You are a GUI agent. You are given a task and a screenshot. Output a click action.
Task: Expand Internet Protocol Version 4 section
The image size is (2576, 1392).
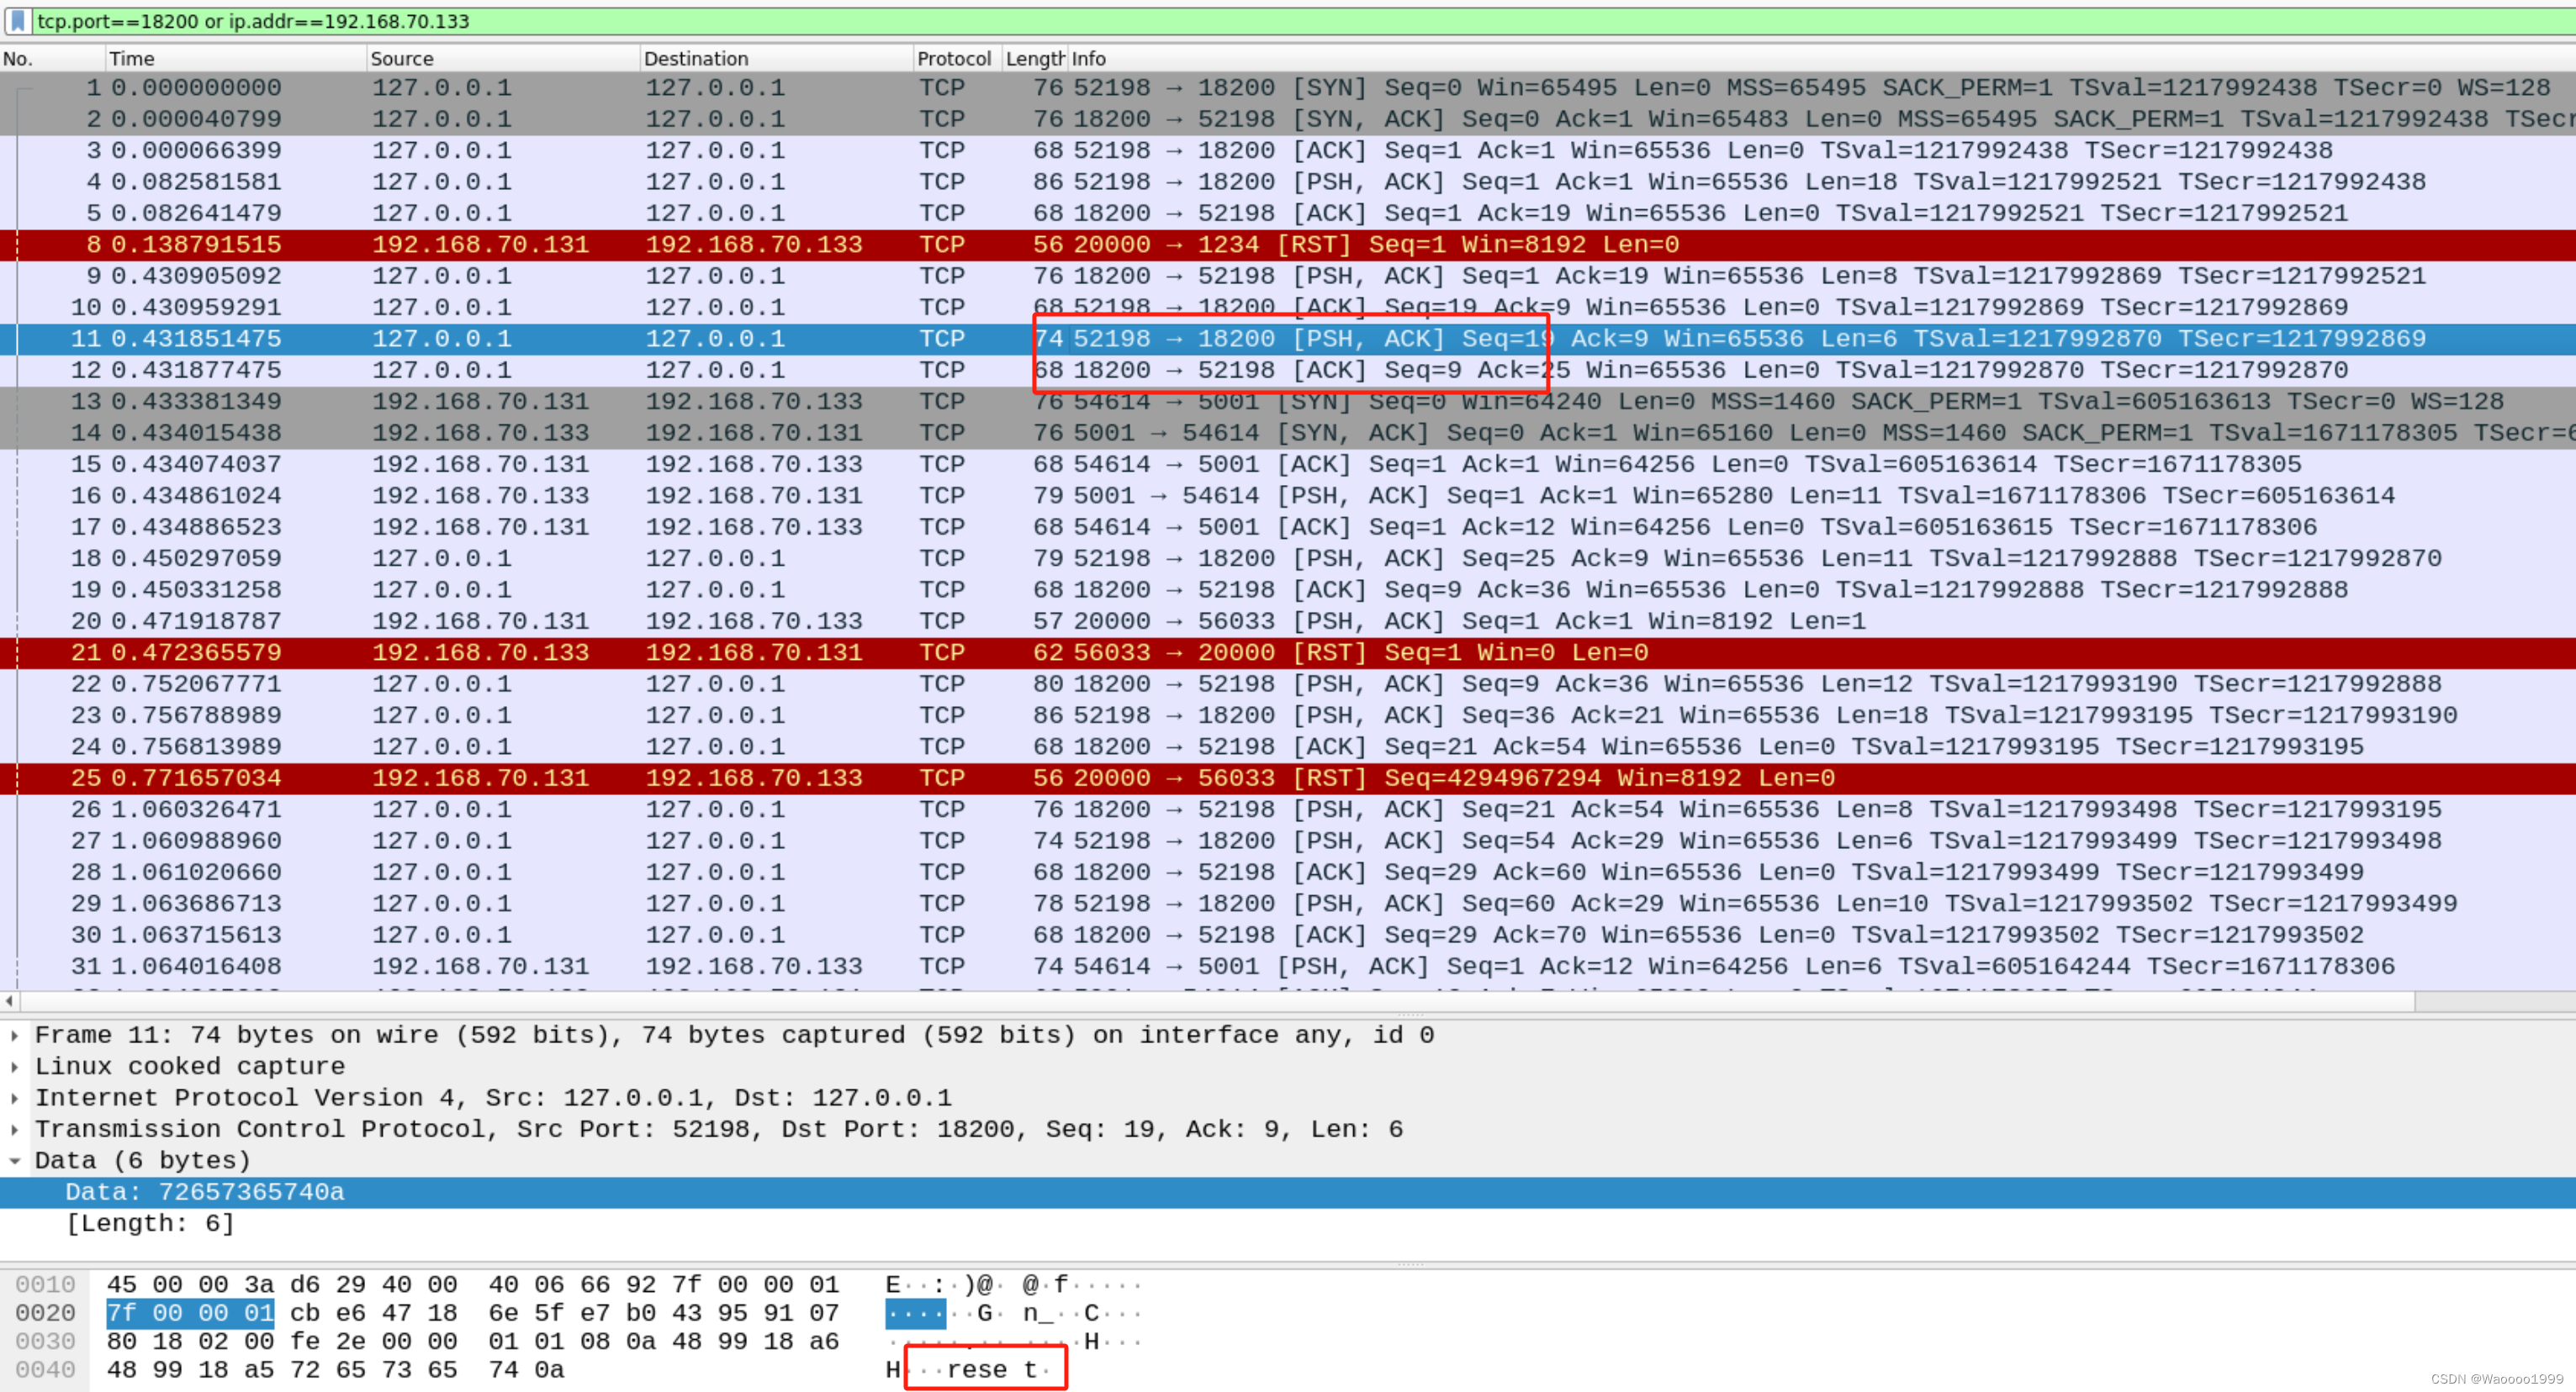point(14,1098)
